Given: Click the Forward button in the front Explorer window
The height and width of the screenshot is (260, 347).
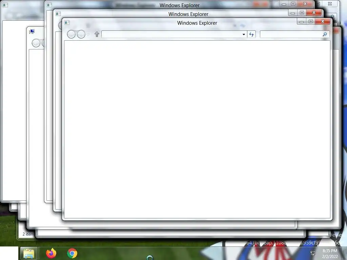Looking at the screenshot, I should pos(81,34).
